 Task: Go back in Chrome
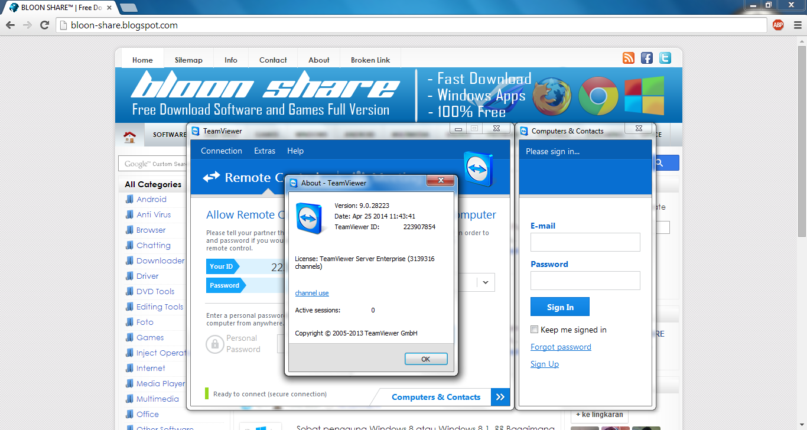(x=10, y=25)
